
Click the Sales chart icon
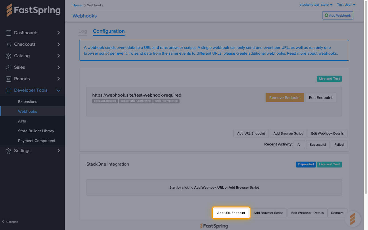point(9,67)
